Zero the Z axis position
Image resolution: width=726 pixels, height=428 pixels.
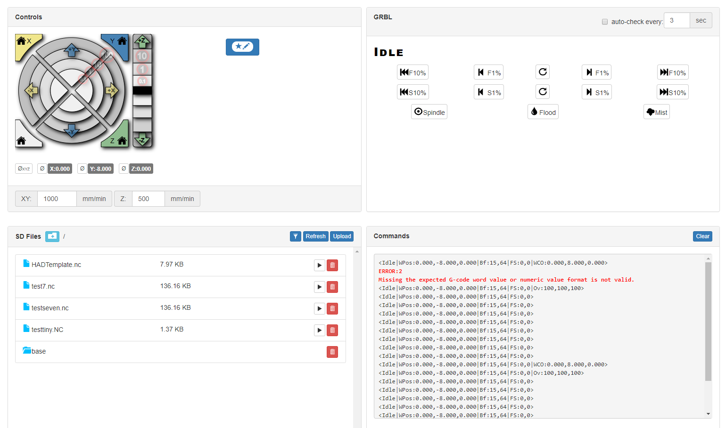pyautogui.click(x=124, y=169)
